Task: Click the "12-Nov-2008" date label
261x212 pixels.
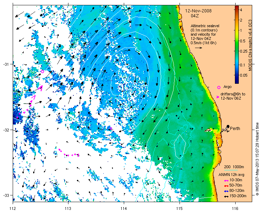Action: 199,11
